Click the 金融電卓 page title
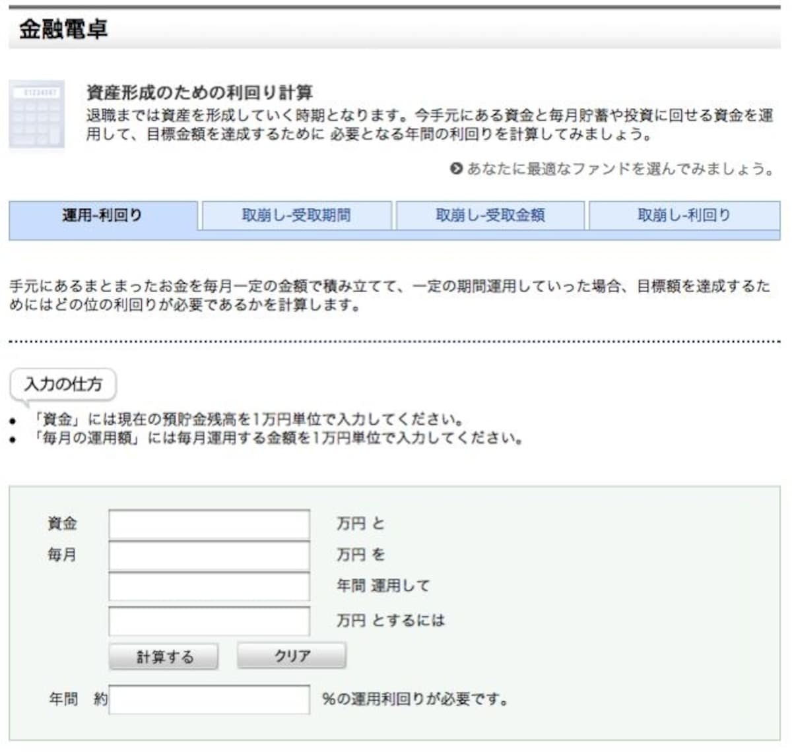The width and height of the screenshot is (792, 752). [x=63, y=29]
